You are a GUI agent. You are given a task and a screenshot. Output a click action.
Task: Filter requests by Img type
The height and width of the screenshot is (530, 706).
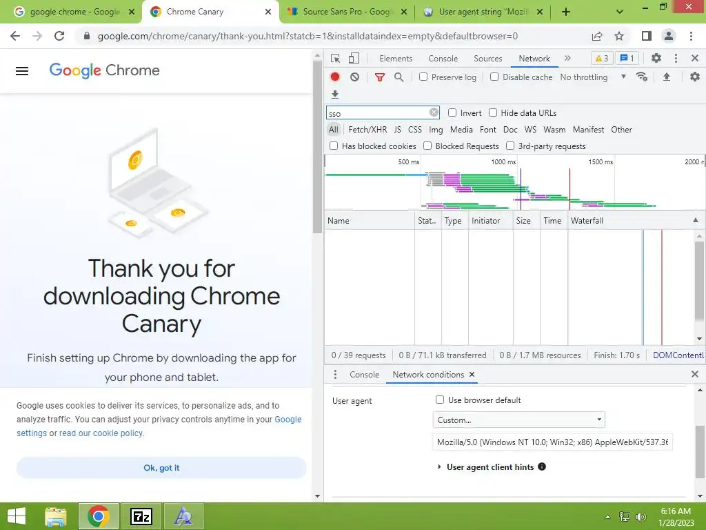436,129
